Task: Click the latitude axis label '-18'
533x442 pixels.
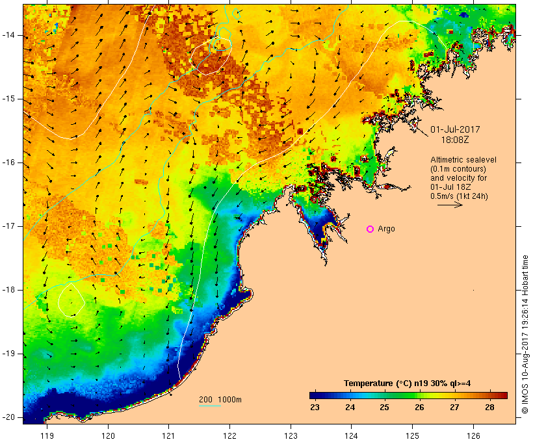Action: pos(8,290)
